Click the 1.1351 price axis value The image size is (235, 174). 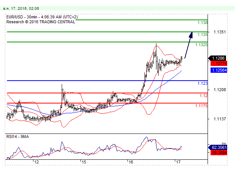pyautogui.click(x=220, y=32)
